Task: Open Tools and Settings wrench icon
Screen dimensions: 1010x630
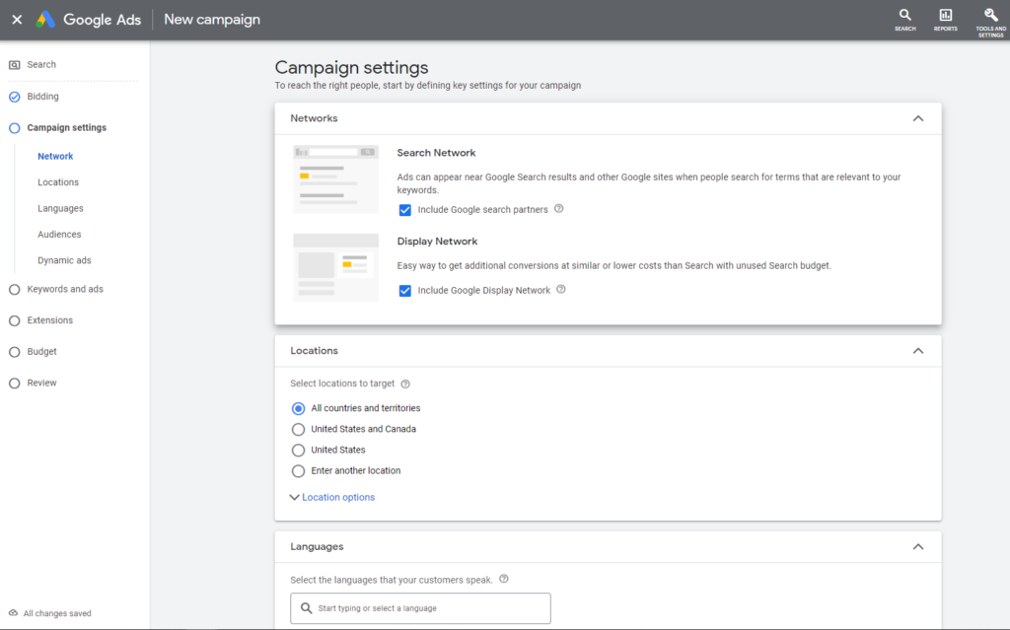Action: (x=990, y=16)
